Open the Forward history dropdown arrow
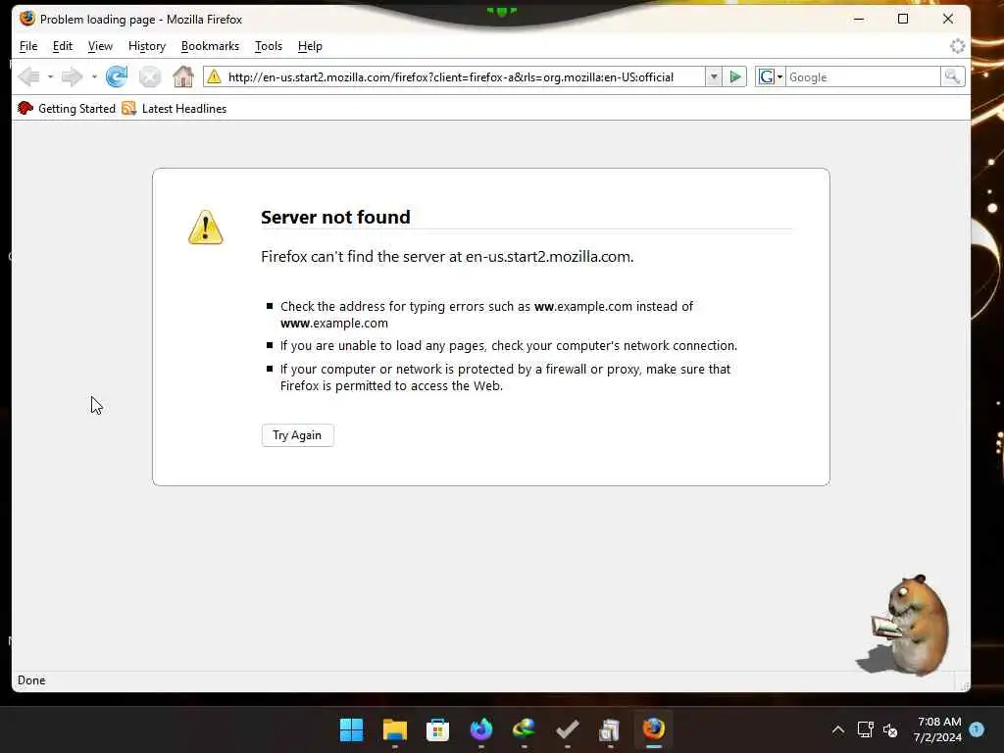Viewport: 1004px width, 753px height. 94,76
